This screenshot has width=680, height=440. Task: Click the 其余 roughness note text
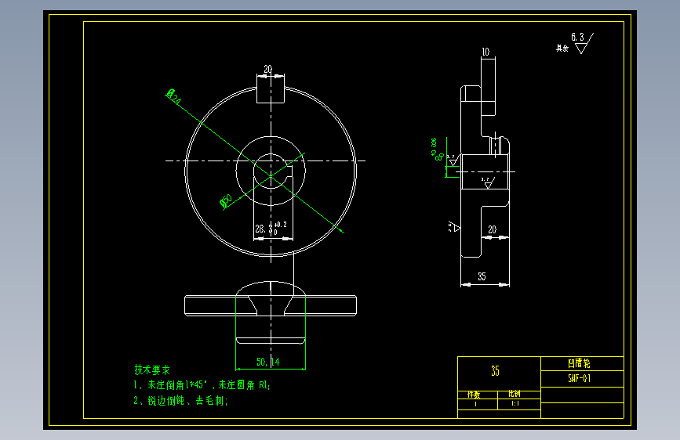pyautogui.click(x=562, y=48)
